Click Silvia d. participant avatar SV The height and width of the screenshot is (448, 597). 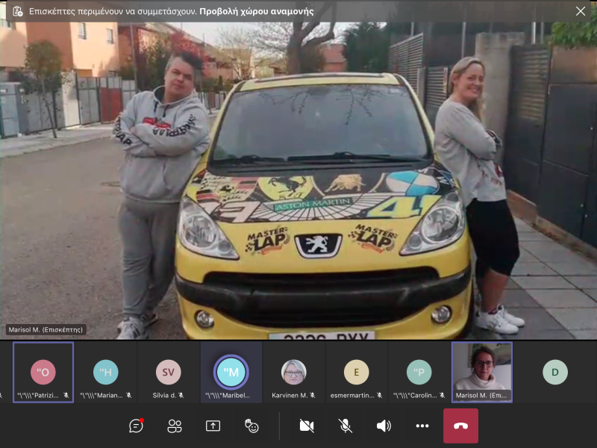[168, 372]
